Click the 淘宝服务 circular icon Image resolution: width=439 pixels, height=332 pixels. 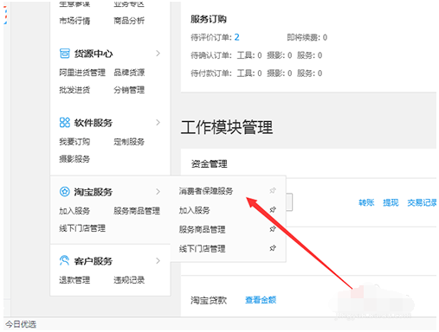click(x=65, y=192)
